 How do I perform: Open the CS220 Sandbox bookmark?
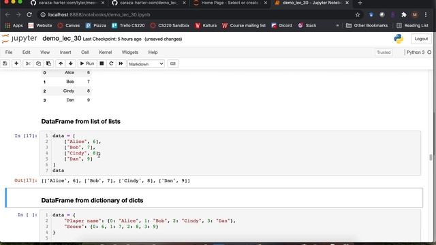[170, 26]
